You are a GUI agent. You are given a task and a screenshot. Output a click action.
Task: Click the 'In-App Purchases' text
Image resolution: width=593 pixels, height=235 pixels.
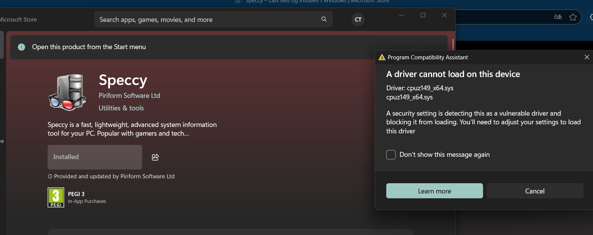pos(87,201)
